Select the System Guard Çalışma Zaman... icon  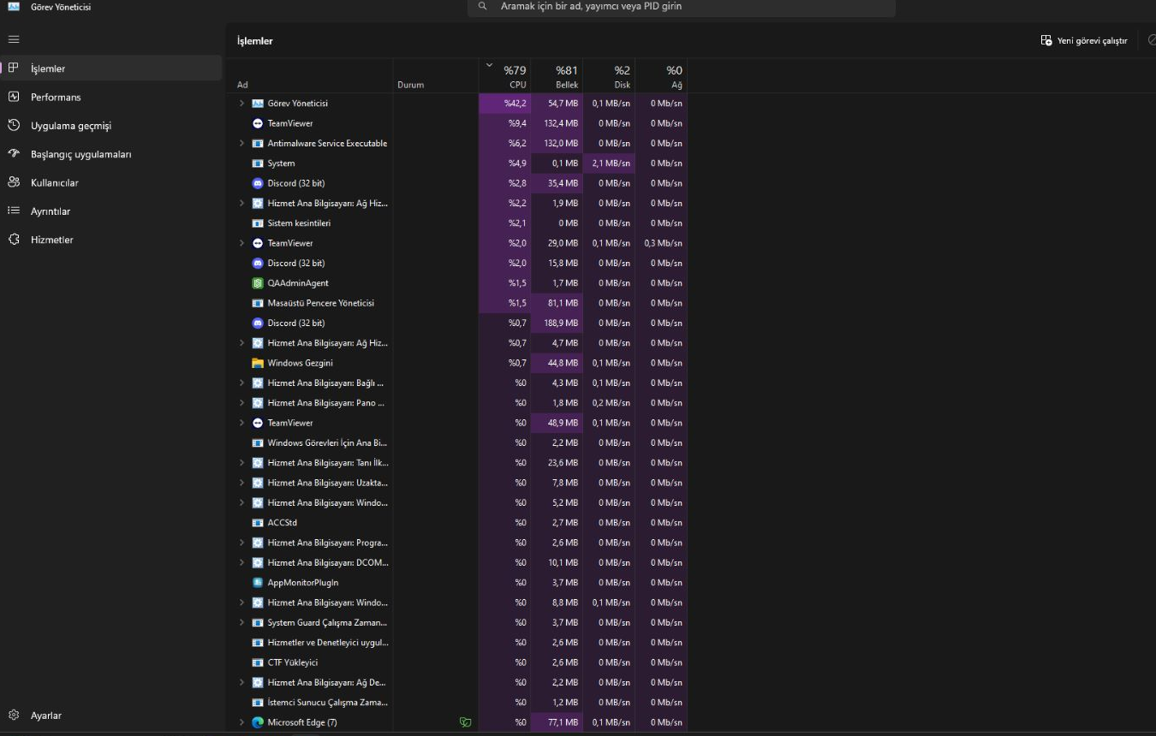click(258, 623)
